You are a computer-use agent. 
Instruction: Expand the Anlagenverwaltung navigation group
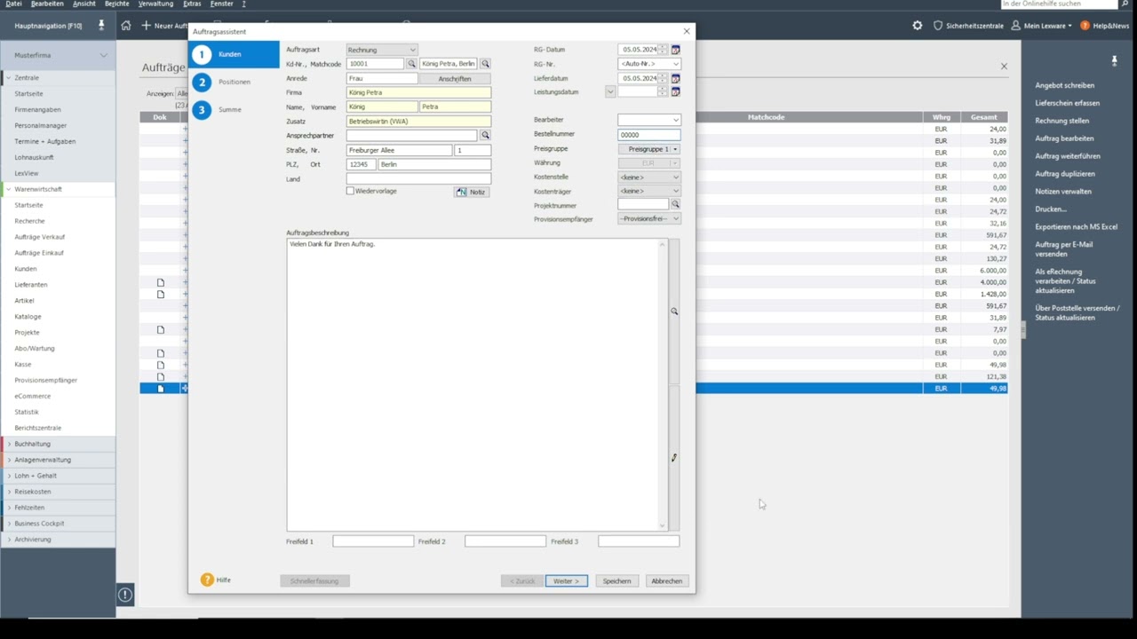pyautogui.click(x=10, y=460)
